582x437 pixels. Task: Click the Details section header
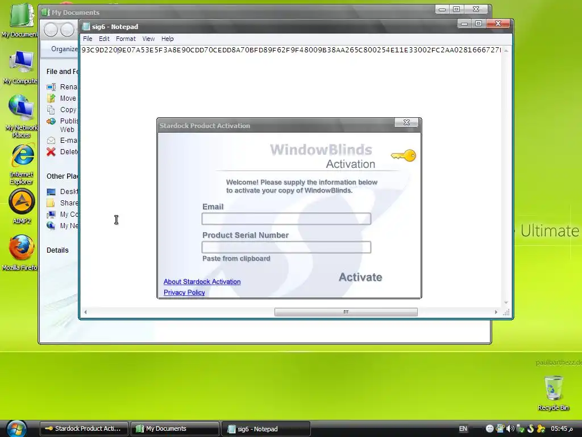[x=57, y=250]
